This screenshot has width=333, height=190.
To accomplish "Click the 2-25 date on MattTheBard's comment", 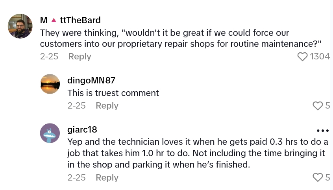I will pos(49,57).
